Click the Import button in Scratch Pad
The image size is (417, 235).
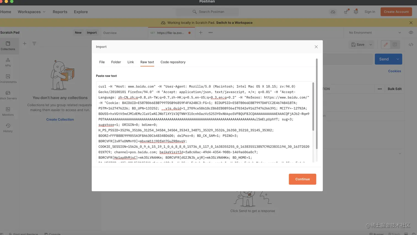click(x=92, y=33)
